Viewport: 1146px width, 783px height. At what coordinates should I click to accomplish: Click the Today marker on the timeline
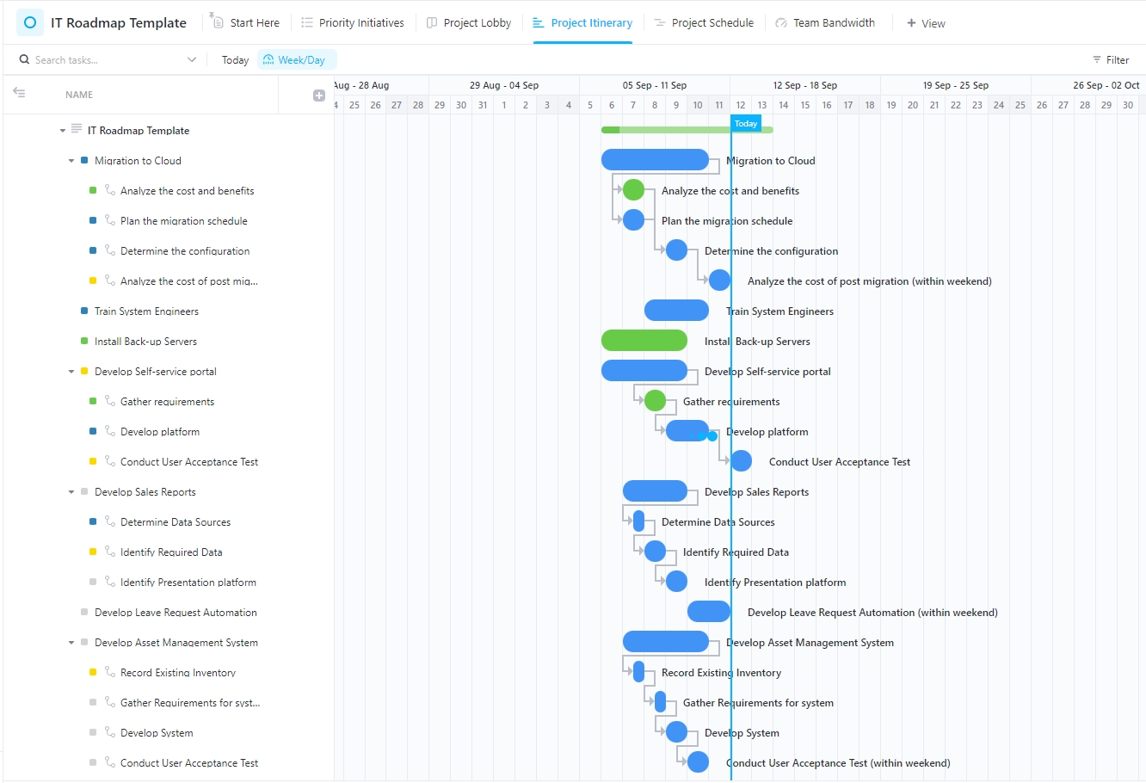[745, 123]
